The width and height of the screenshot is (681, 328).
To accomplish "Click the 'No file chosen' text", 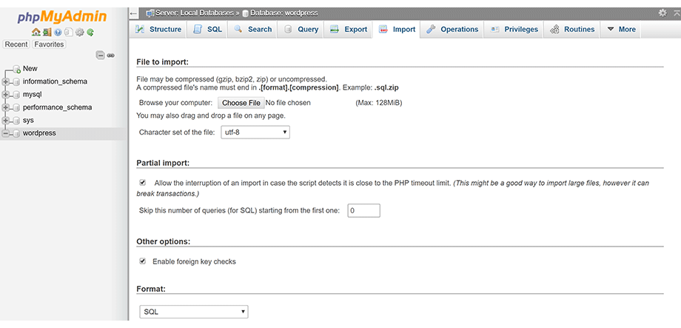I will pyautogui.click(x=289, y=103).
